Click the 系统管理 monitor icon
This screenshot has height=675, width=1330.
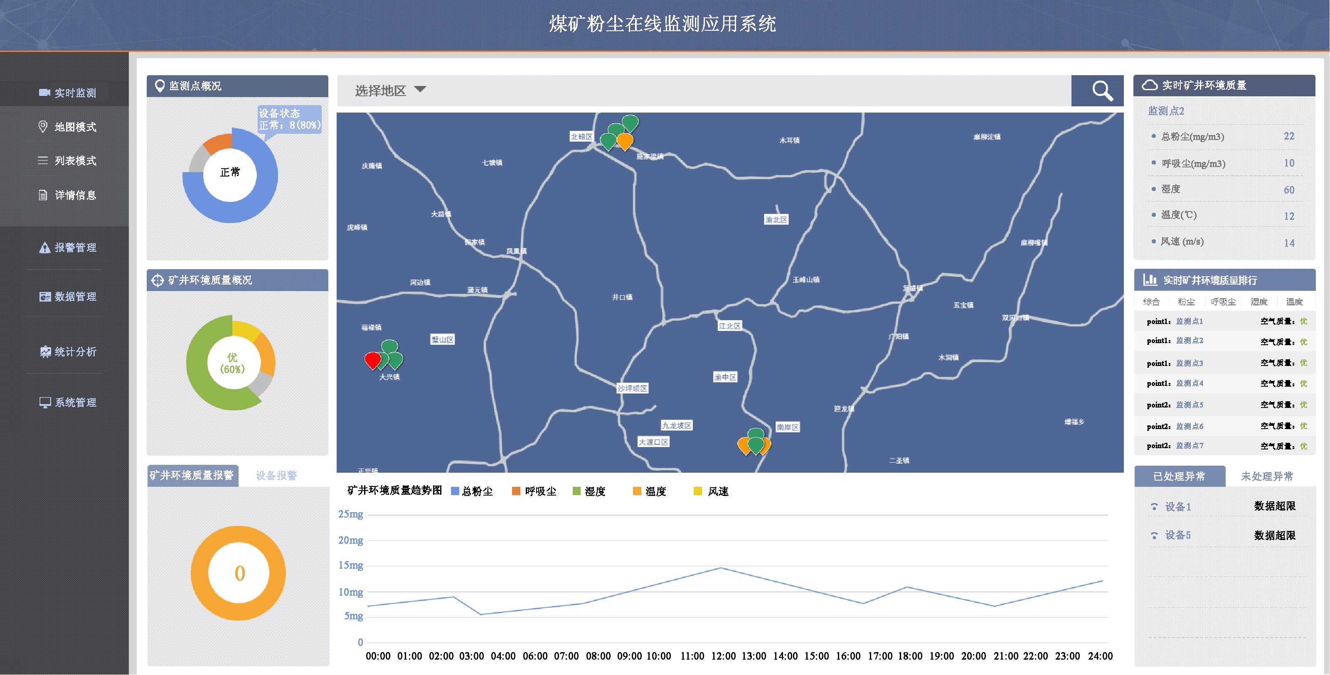tap(45, 403)
